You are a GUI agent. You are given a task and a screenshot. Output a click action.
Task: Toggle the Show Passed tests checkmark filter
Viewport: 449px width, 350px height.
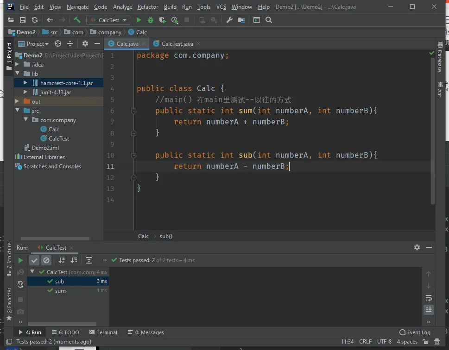tap(35, 260)
